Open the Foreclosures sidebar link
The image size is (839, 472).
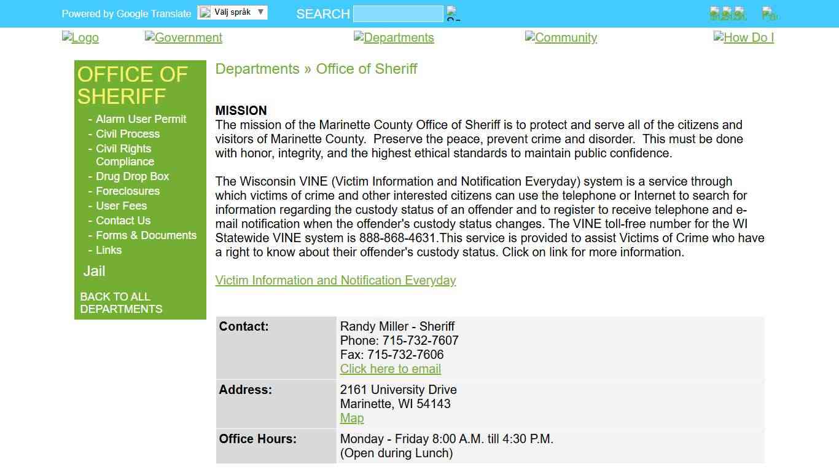click(127, 191)
